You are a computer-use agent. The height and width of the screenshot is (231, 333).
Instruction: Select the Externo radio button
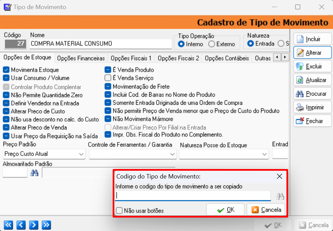click(212, 44)
